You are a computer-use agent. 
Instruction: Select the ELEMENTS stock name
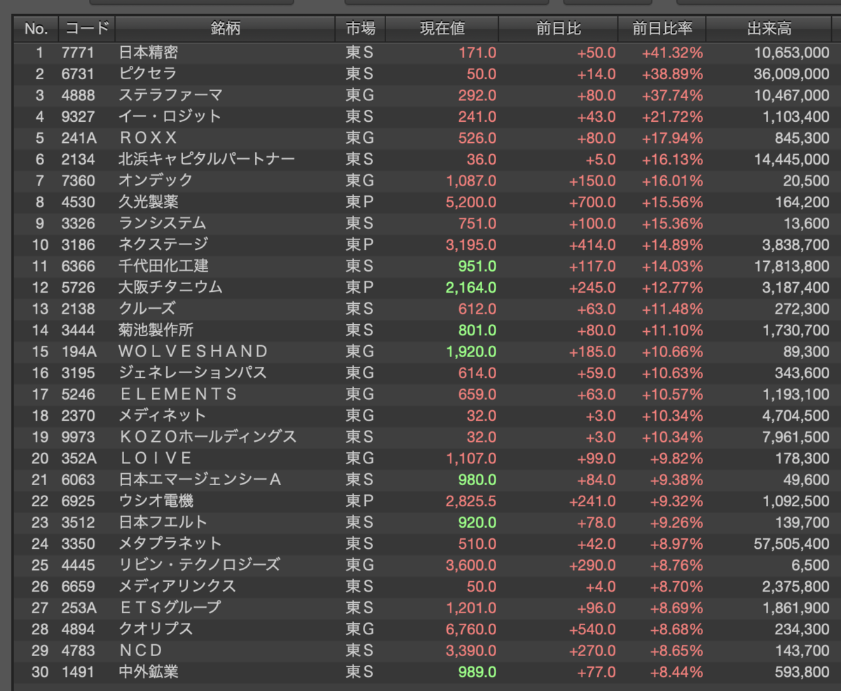[179, 394]
